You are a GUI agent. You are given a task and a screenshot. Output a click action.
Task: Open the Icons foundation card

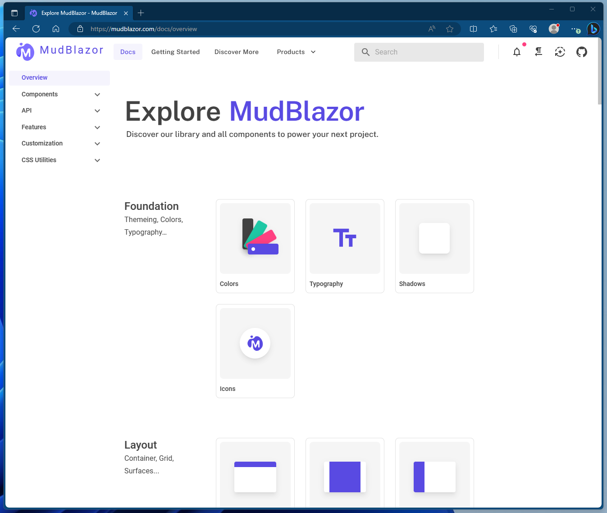click(255, 351)
